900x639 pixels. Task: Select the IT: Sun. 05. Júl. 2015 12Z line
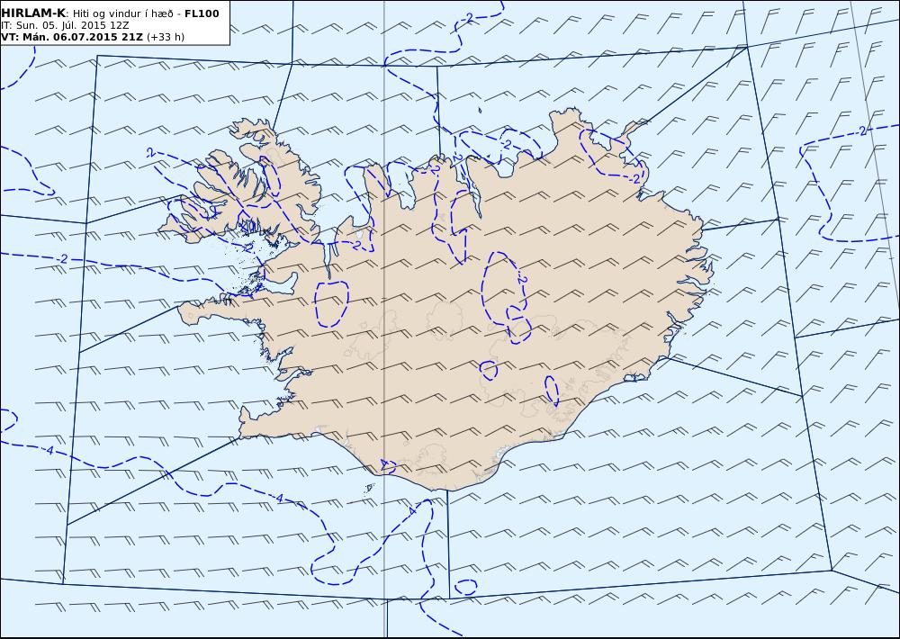tap(65, 26)
